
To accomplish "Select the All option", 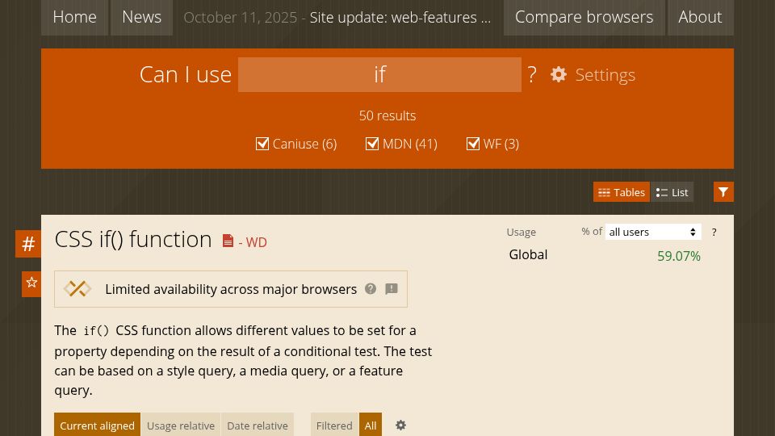I will (371, 426).
